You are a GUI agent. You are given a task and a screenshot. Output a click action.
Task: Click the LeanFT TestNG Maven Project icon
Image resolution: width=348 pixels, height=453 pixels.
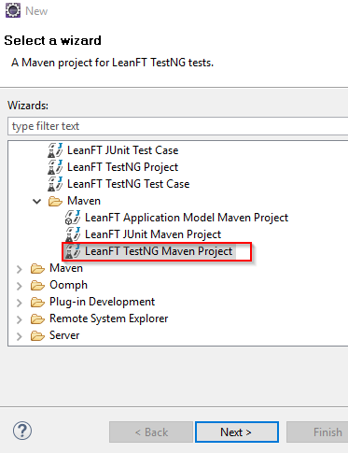coord(73,251)
